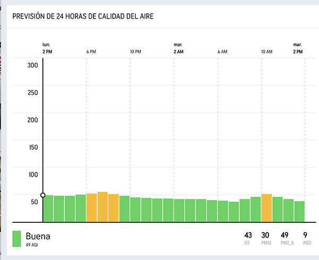This screenshot has height=260, width=319.
Task: Click the white circle marker on the axis
Action: point(43,195)
